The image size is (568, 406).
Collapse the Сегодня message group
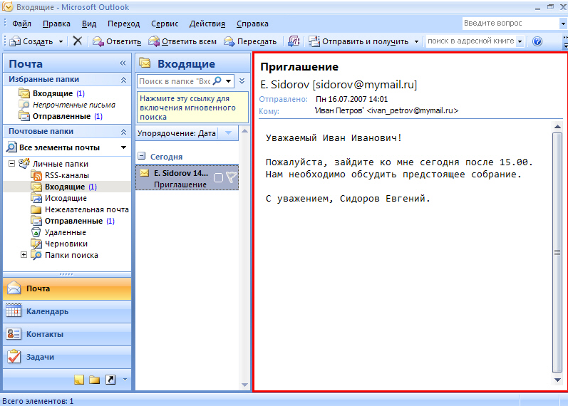(142, 157)
